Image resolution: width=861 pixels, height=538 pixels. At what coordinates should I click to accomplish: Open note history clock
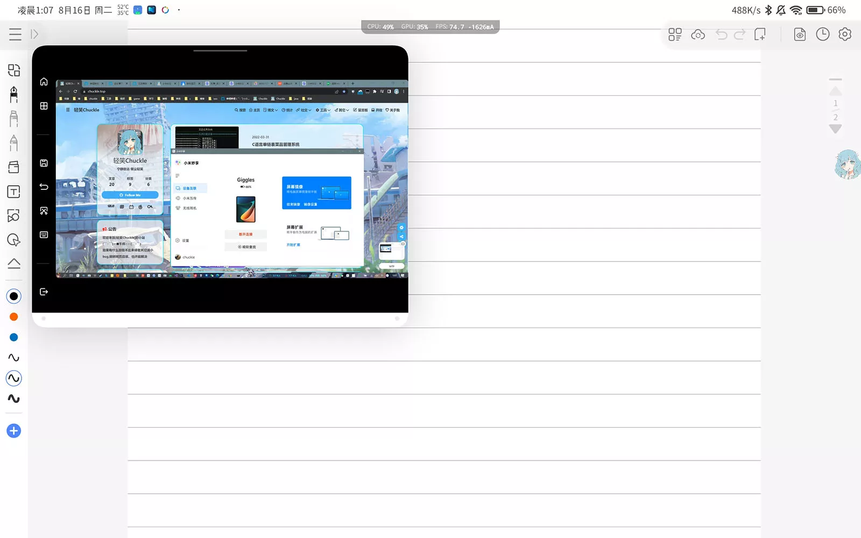pyautogui.click(x=823, y=34)
